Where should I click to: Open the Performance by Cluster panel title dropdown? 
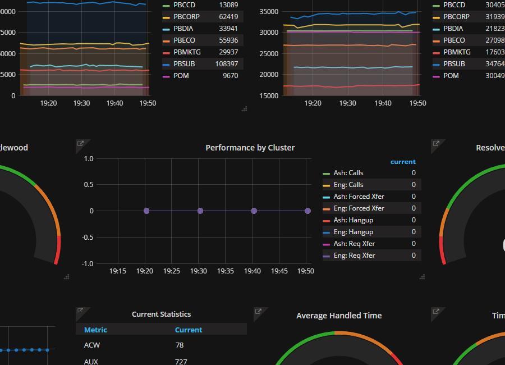[x=250, y=147]
